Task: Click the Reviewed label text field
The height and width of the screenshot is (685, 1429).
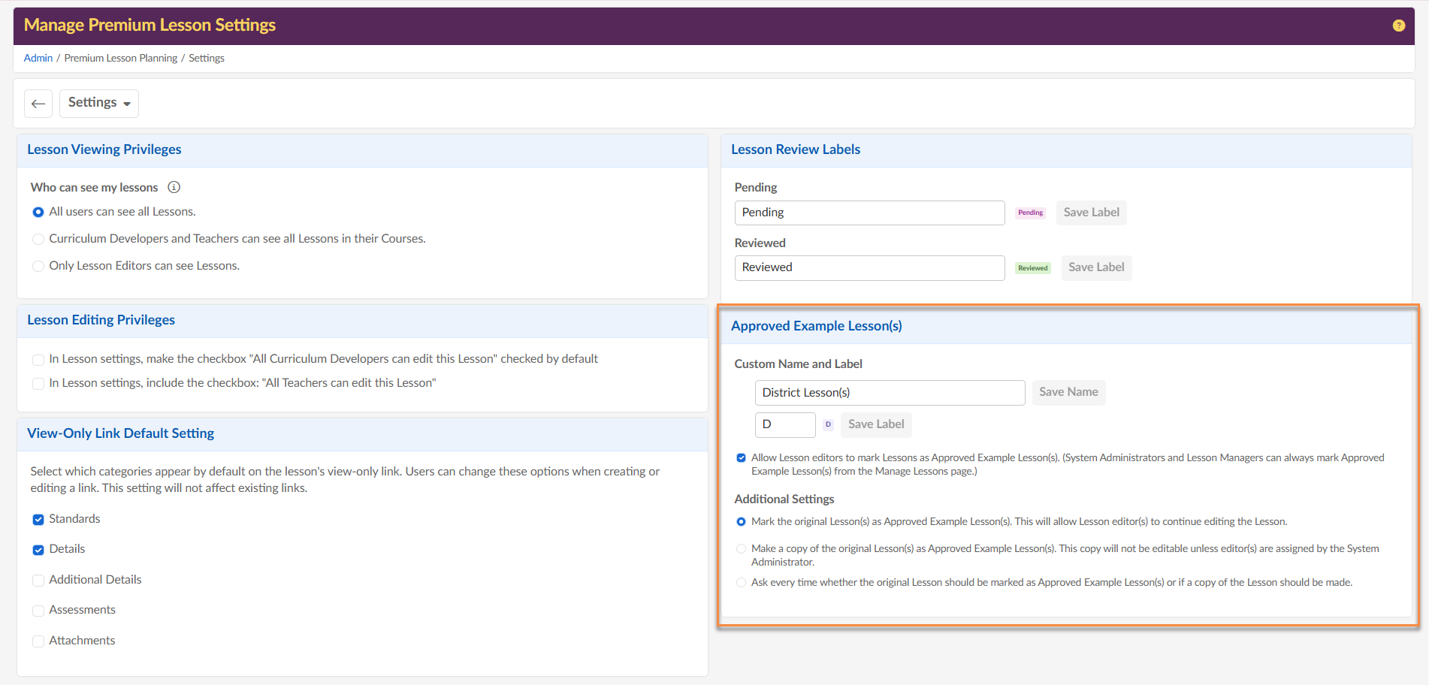Action: (x=869, y=267)
